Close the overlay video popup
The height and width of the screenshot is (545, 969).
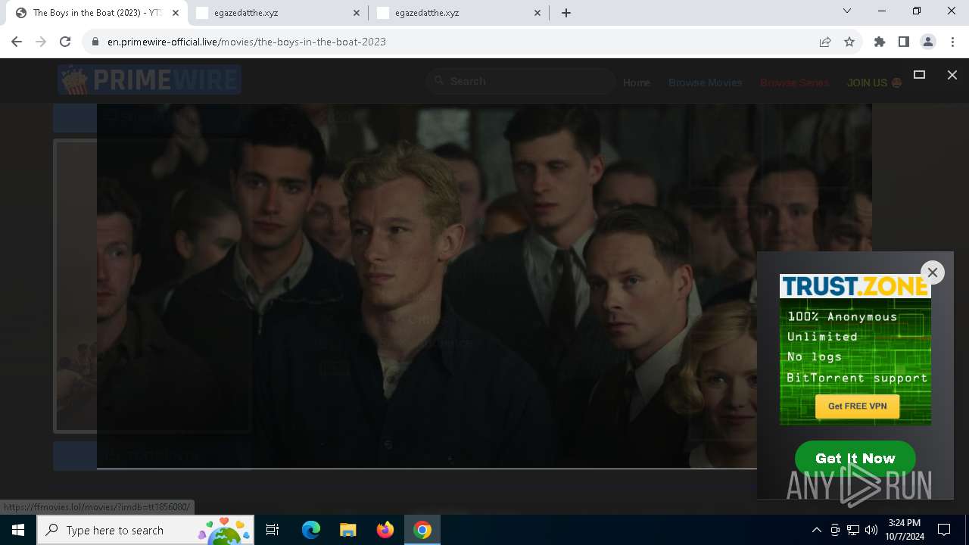tap(952, 74)
